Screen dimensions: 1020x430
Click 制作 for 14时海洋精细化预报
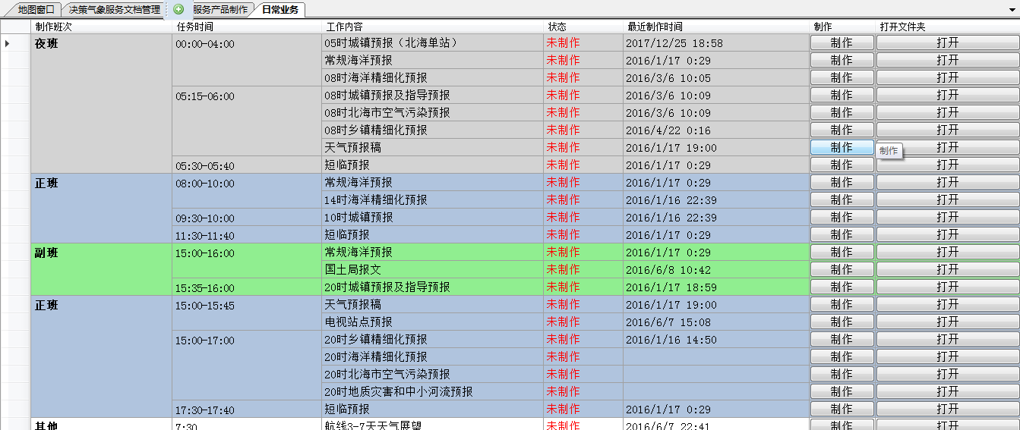click(842, 200)
